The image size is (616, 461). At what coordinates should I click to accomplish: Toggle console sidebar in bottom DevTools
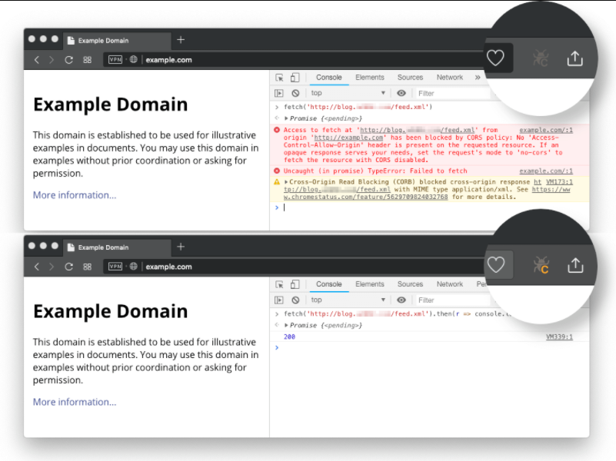click(279, 300)
